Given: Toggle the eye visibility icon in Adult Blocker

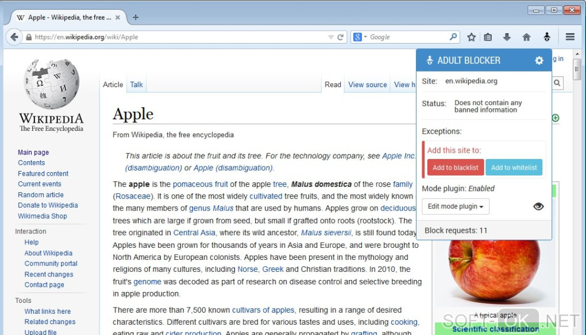Looking at the screenshot, I should click(x=538, y=207).
